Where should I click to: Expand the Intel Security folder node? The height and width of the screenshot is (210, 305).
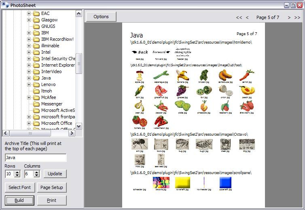[29, 59]
